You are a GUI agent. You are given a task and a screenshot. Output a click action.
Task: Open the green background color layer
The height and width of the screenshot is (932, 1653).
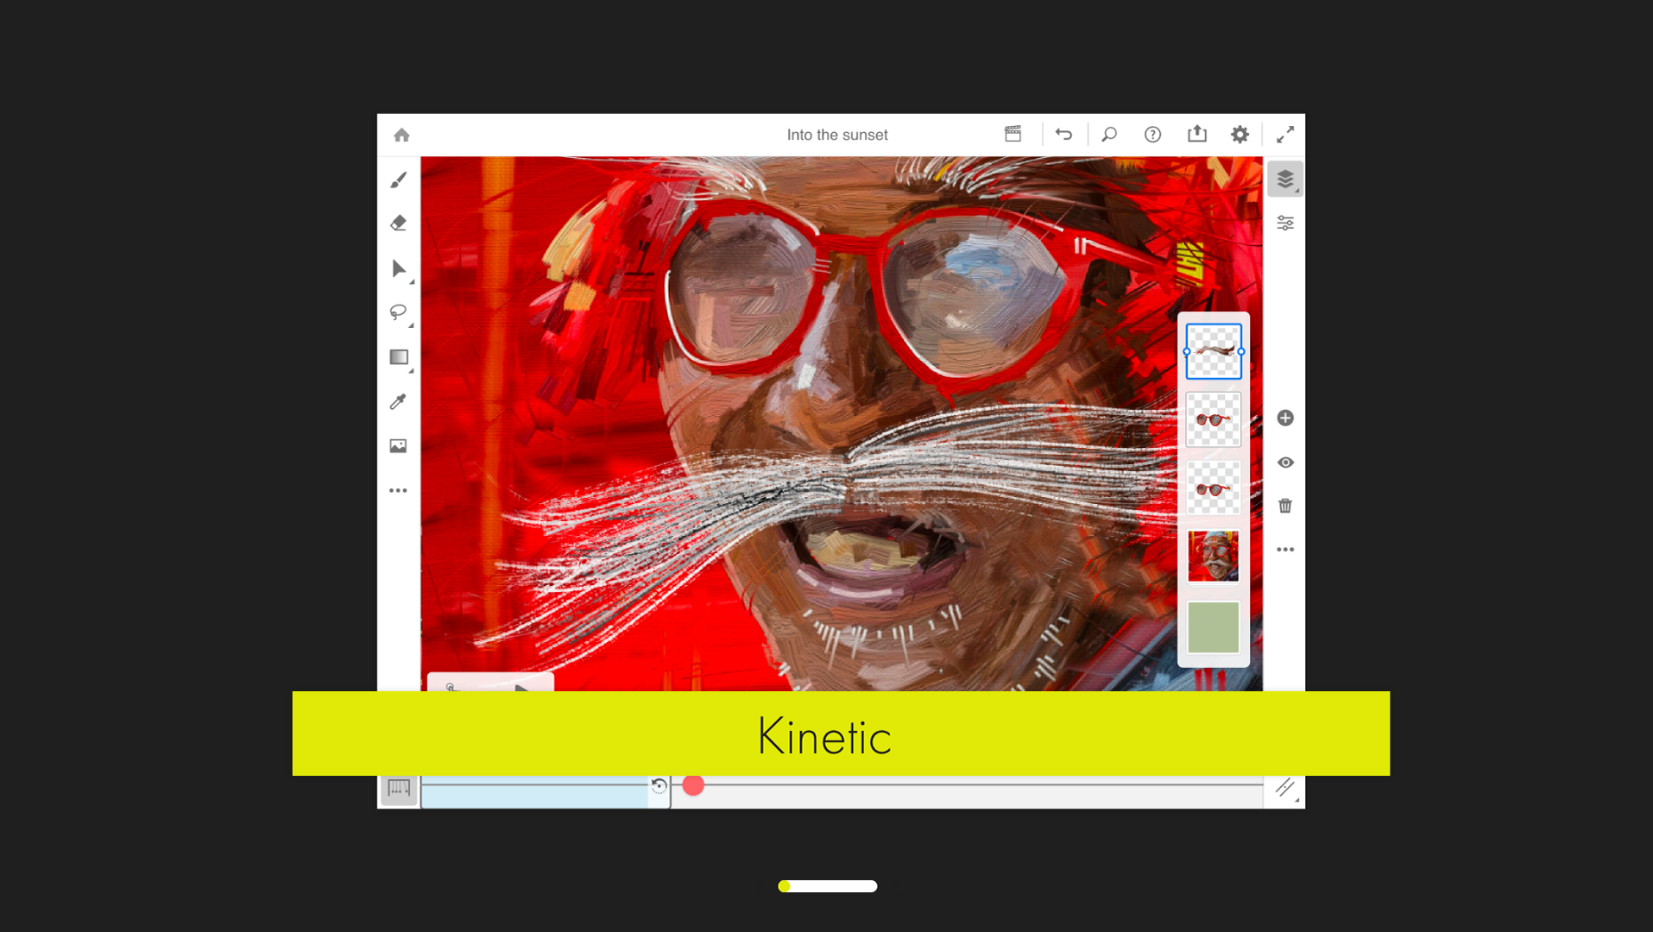1214,627
